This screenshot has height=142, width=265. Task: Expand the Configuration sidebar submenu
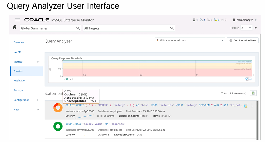38,100
